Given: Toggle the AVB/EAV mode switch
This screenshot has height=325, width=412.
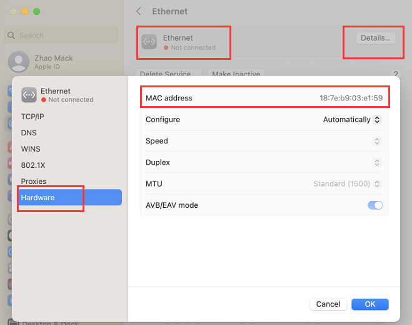Looking at the screenshot, I should click(x=375, y=205).
